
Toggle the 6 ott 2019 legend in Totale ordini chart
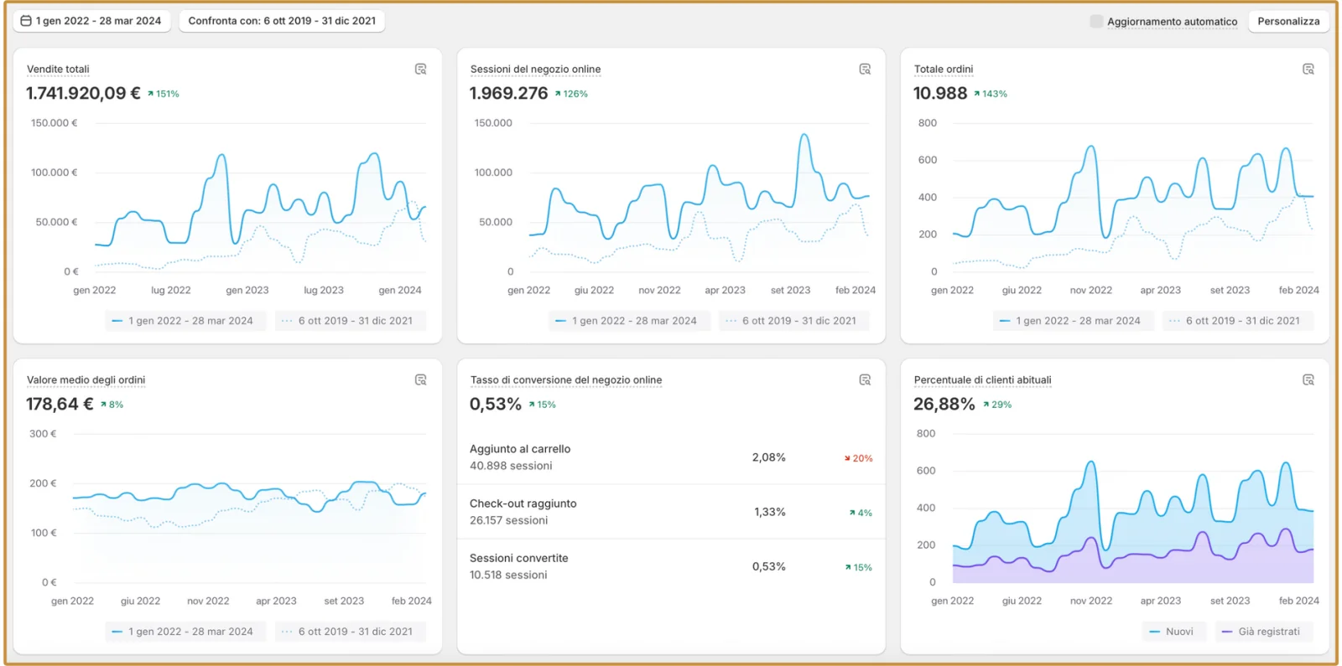[1237, 321]
